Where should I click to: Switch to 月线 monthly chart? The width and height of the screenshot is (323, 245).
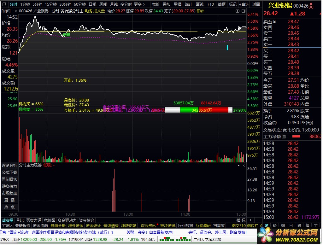114,4
